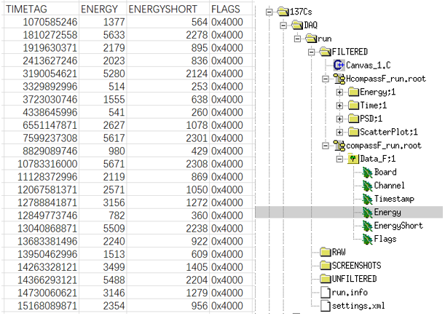Click the FILTERED folder icon
Image resolution: width=445 pixels, height=316 pixels.
click(326, 52)
